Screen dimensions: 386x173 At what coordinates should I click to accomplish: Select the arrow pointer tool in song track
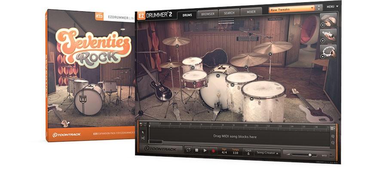pos(143,132)
